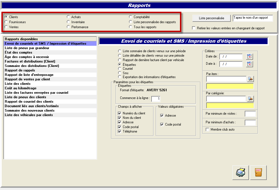Screen dimensions: 279x190
Task: Click the Commencer à la ligne field
Action: [x=156, y=99]
